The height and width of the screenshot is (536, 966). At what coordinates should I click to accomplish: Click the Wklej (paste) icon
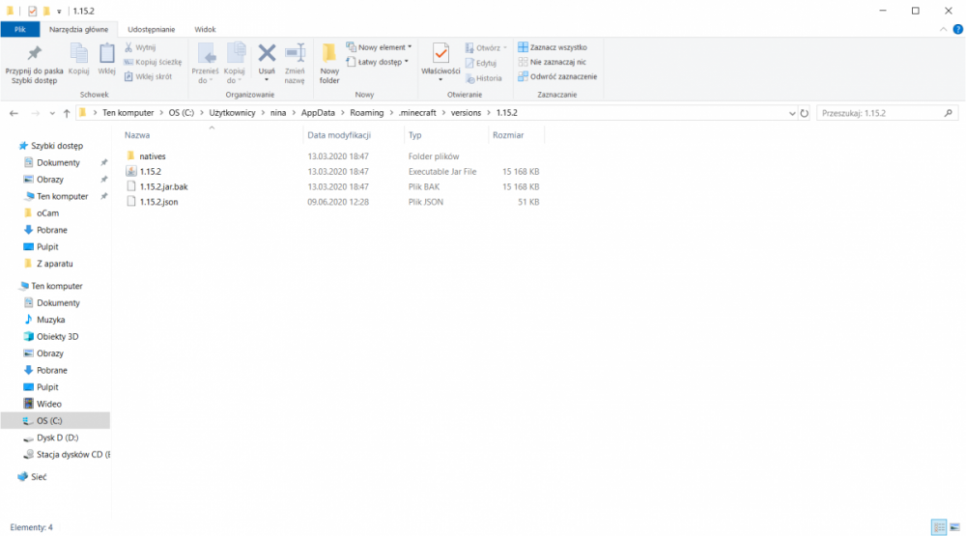107,56
